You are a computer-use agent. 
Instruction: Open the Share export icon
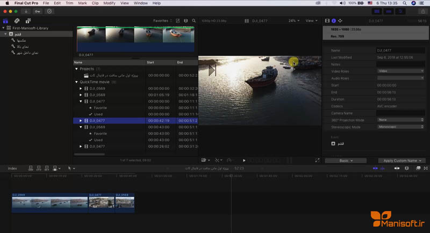pyautogui.click(x=423, y=11)
